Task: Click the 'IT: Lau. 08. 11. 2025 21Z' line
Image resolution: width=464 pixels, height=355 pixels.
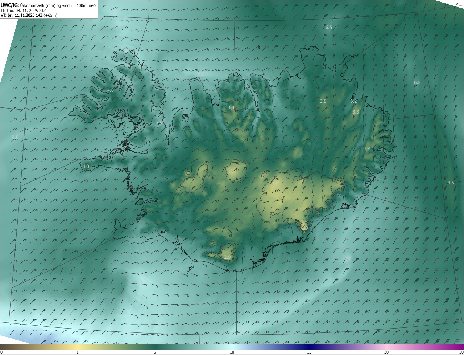Action: click(23, 11)
